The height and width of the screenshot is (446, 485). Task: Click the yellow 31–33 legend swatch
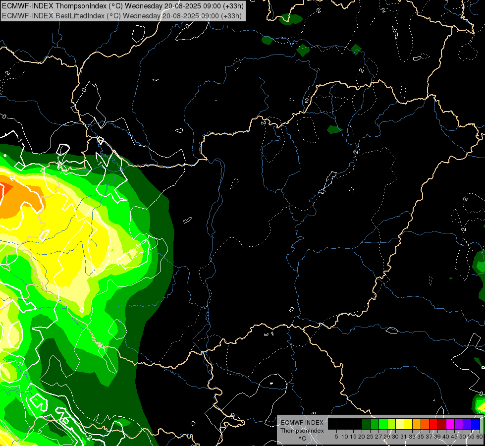pos(408,424)
